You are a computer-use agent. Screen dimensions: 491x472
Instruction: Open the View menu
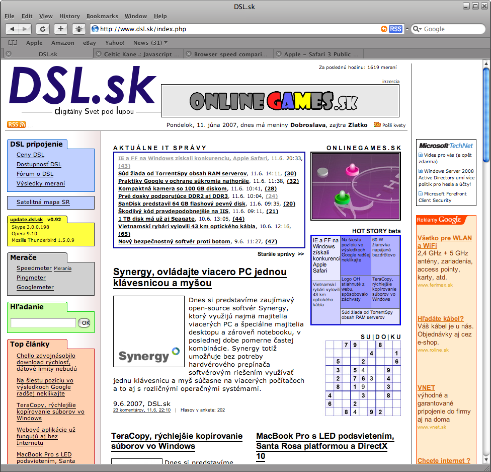(46, 16)
